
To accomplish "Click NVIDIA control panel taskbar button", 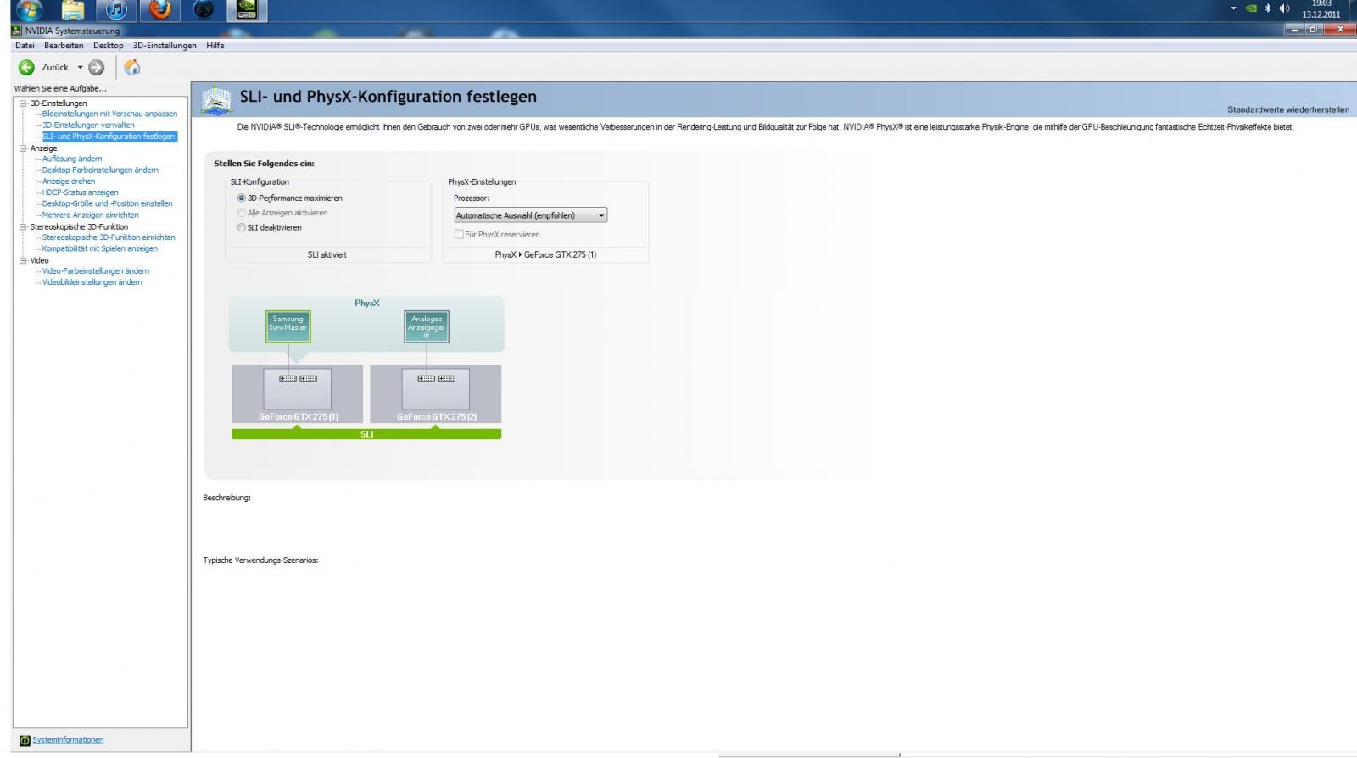I will [x=247, y=10].
